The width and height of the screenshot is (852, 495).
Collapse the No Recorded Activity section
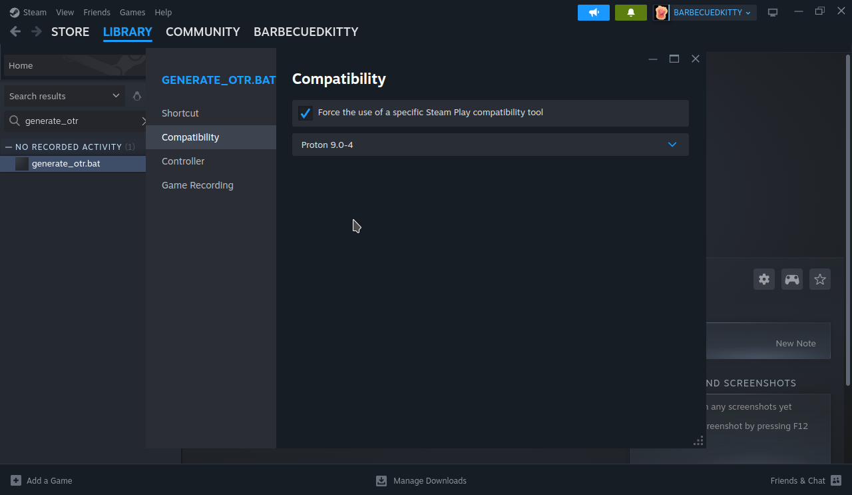pyautogui.click(x=9, y=147)
